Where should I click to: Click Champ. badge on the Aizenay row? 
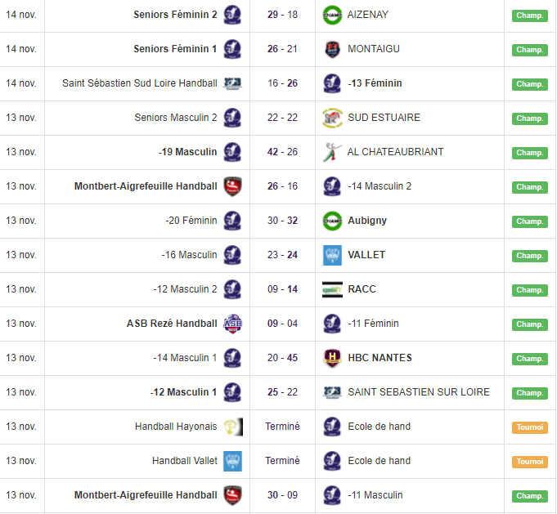coord(529,16)
